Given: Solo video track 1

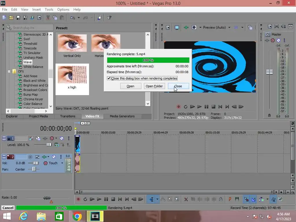Looking at the screenshot, I should tap(69, 138).
